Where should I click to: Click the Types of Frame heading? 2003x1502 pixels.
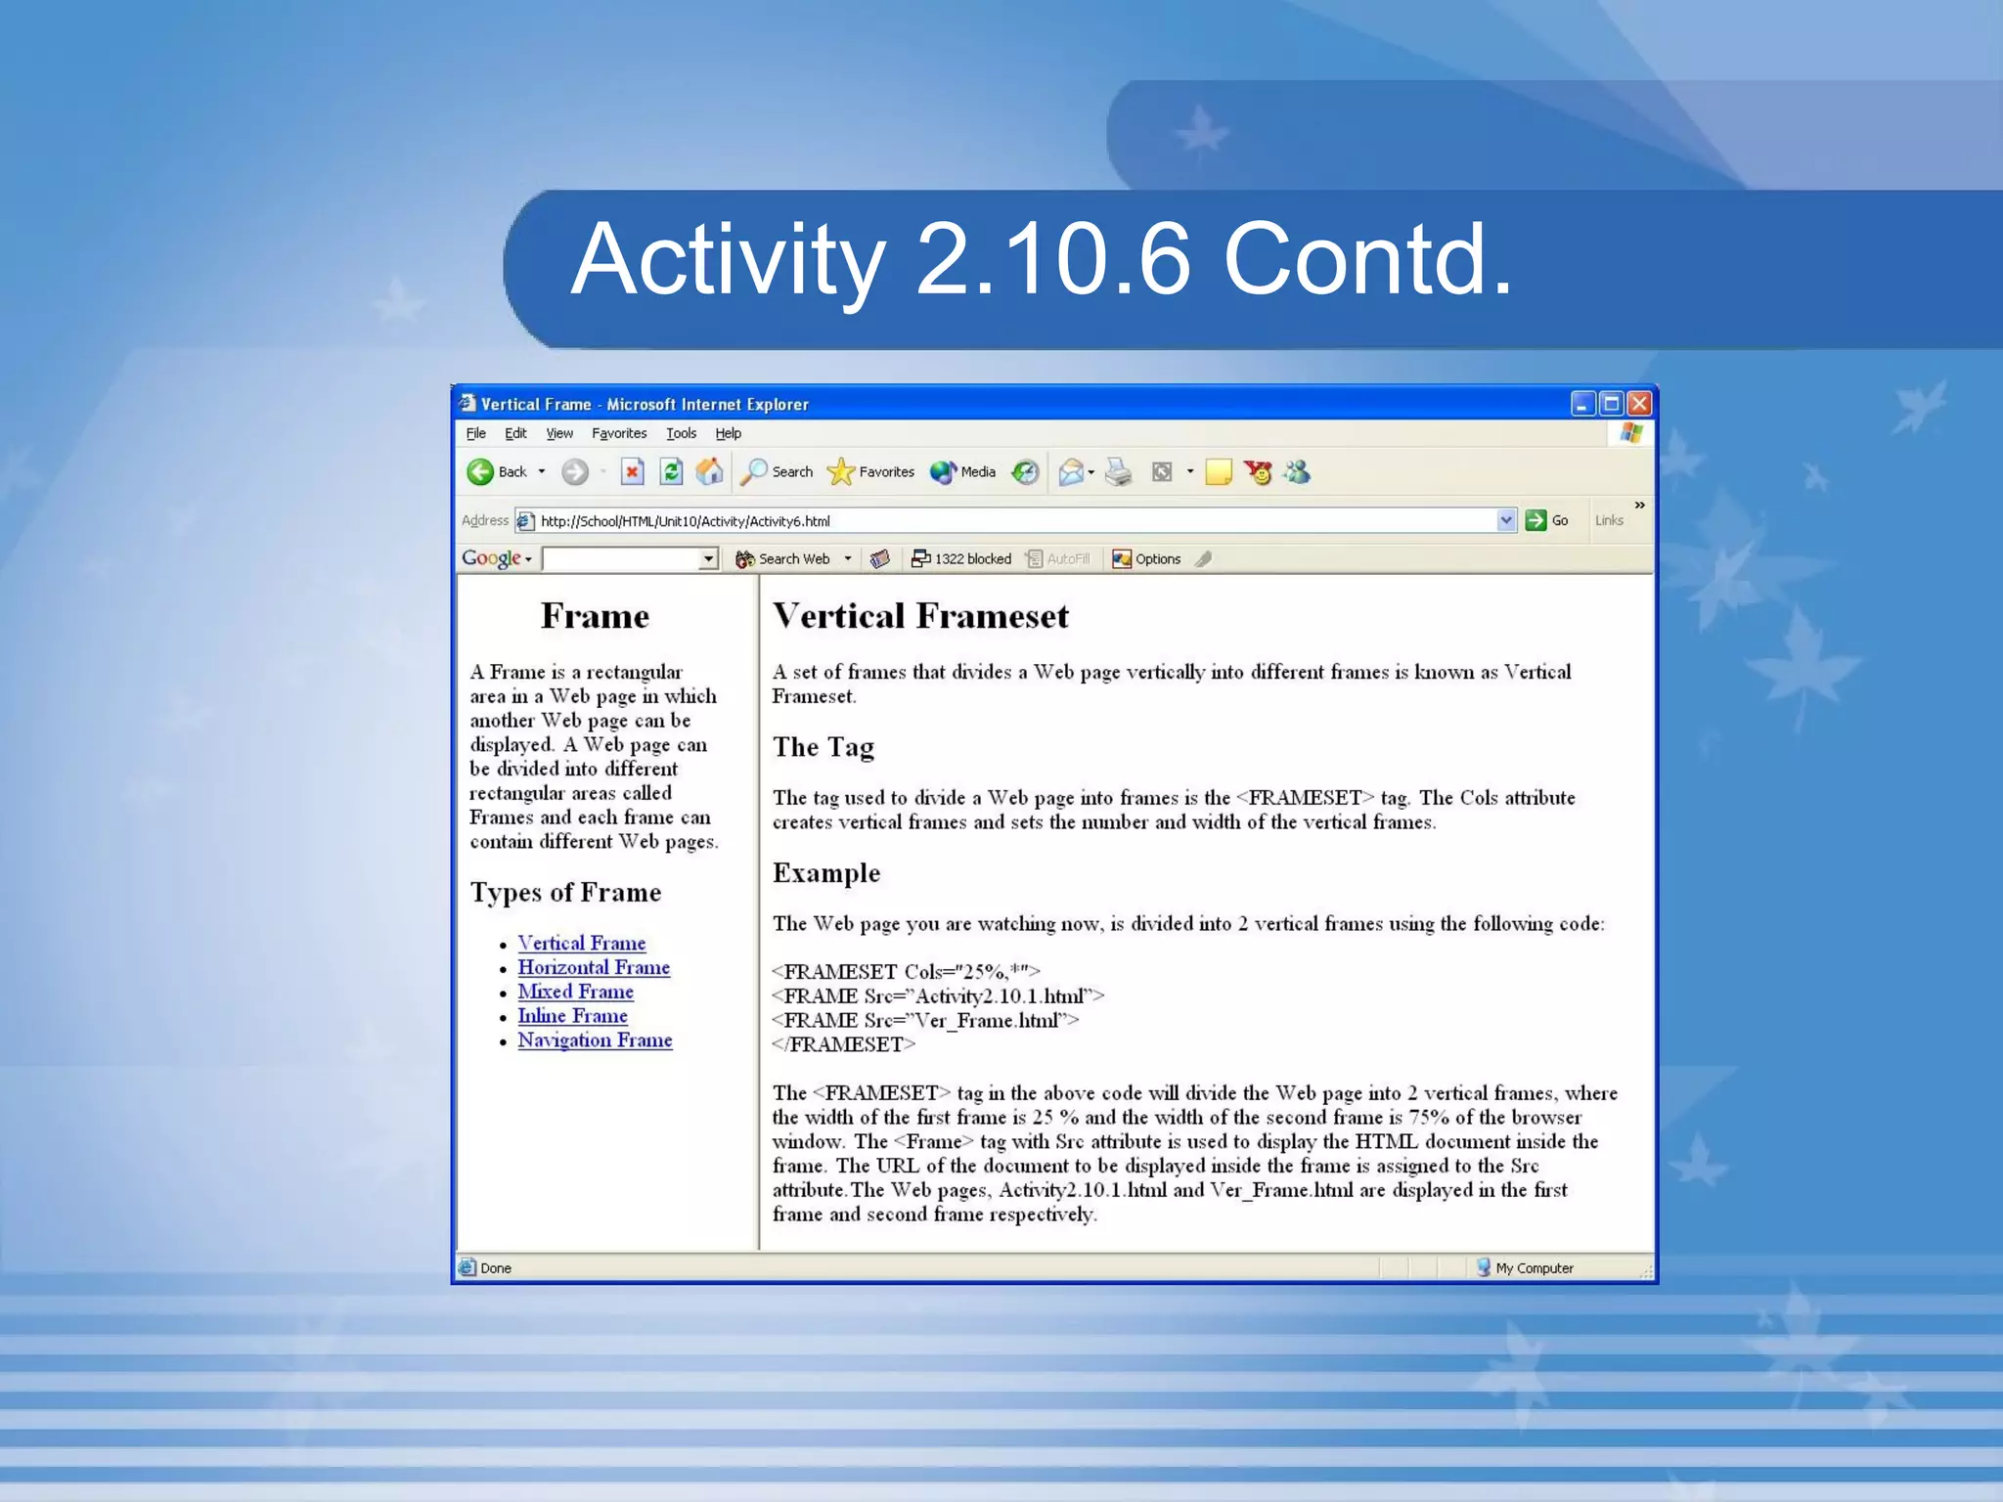click(x=565, y=892)
